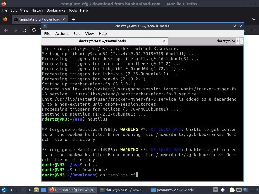Viewport: 259px width, 194px height.
Task: Switch to workspace 2
Action: (x=17, y=190)
